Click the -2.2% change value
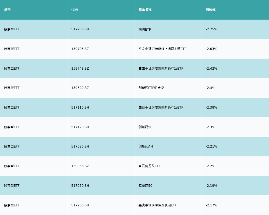This screenshot has width=269, height=215. [x=210, y=166]
